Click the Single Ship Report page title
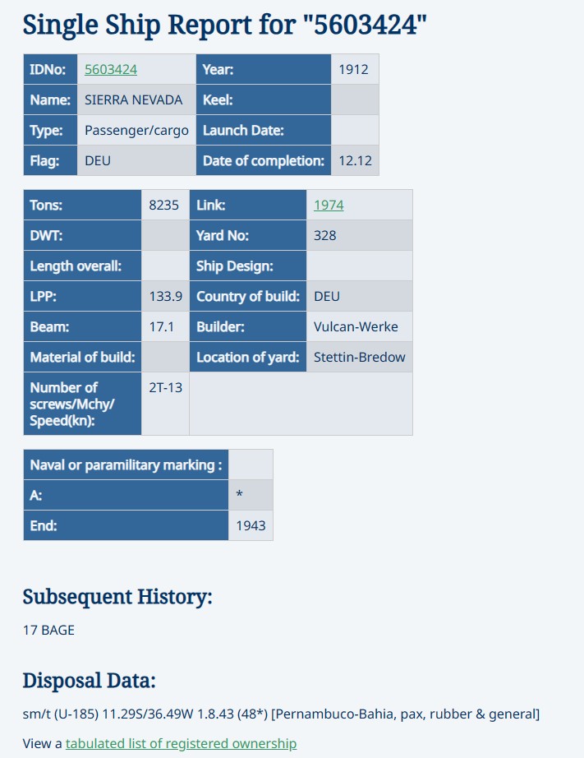The image size is (584, 758). [x=225, y=25]
